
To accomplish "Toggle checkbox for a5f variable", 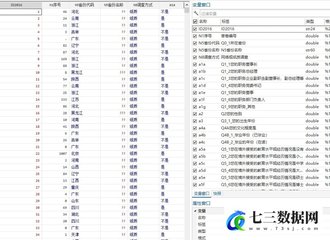I will pos(195,185).
